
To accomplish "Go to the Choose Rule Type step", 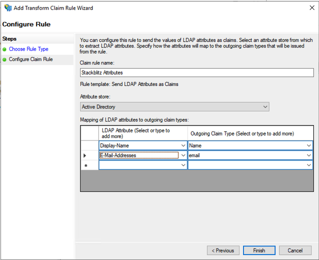I will tap(28, 49).
